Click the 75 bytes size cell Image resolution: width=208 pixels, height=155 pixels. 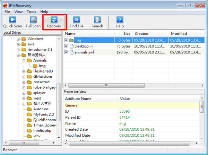pyautogui.click(x=123, y=46)
